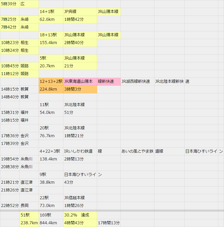Viewport: 224px width, 227px height.
Task: Click the 21時21分 直江津 arrival time
Action: pyautogui.click(x=10, y=182)
